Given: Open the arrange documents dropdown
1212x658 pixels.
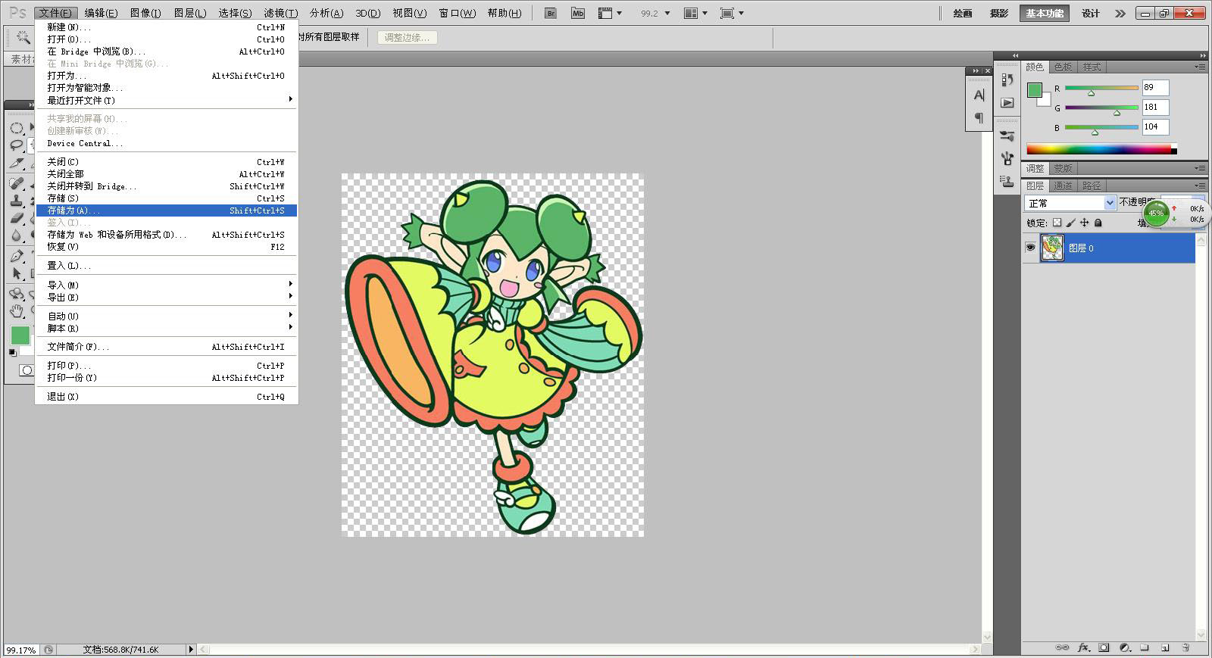Looking at the screenshot, I should point(696,13).
